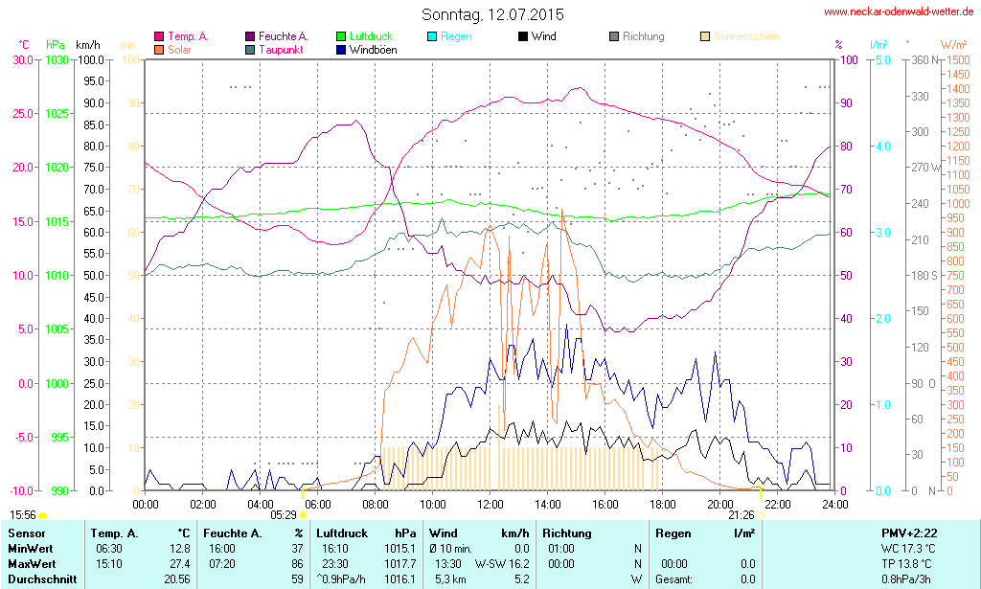Click the green Luftdruck legend swatch
The image size is (981, 589).
pos(342,36)
